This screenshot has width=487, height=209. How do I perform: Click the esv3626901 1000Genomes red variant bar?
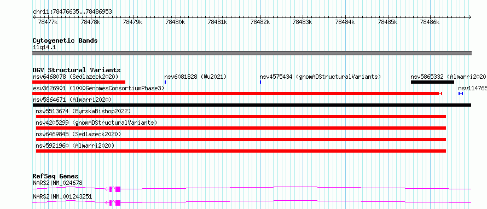(237, 94)
